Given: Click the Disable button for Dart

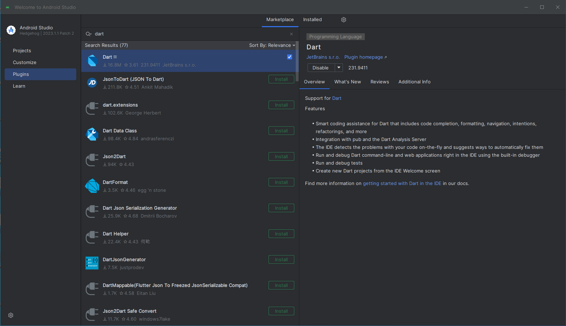Looking at the screenshot, I should click(x=321, y=68).
